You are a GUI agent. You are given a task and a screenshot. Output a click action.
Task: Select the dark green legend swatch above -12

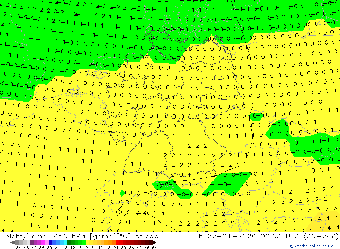[69, 243]
